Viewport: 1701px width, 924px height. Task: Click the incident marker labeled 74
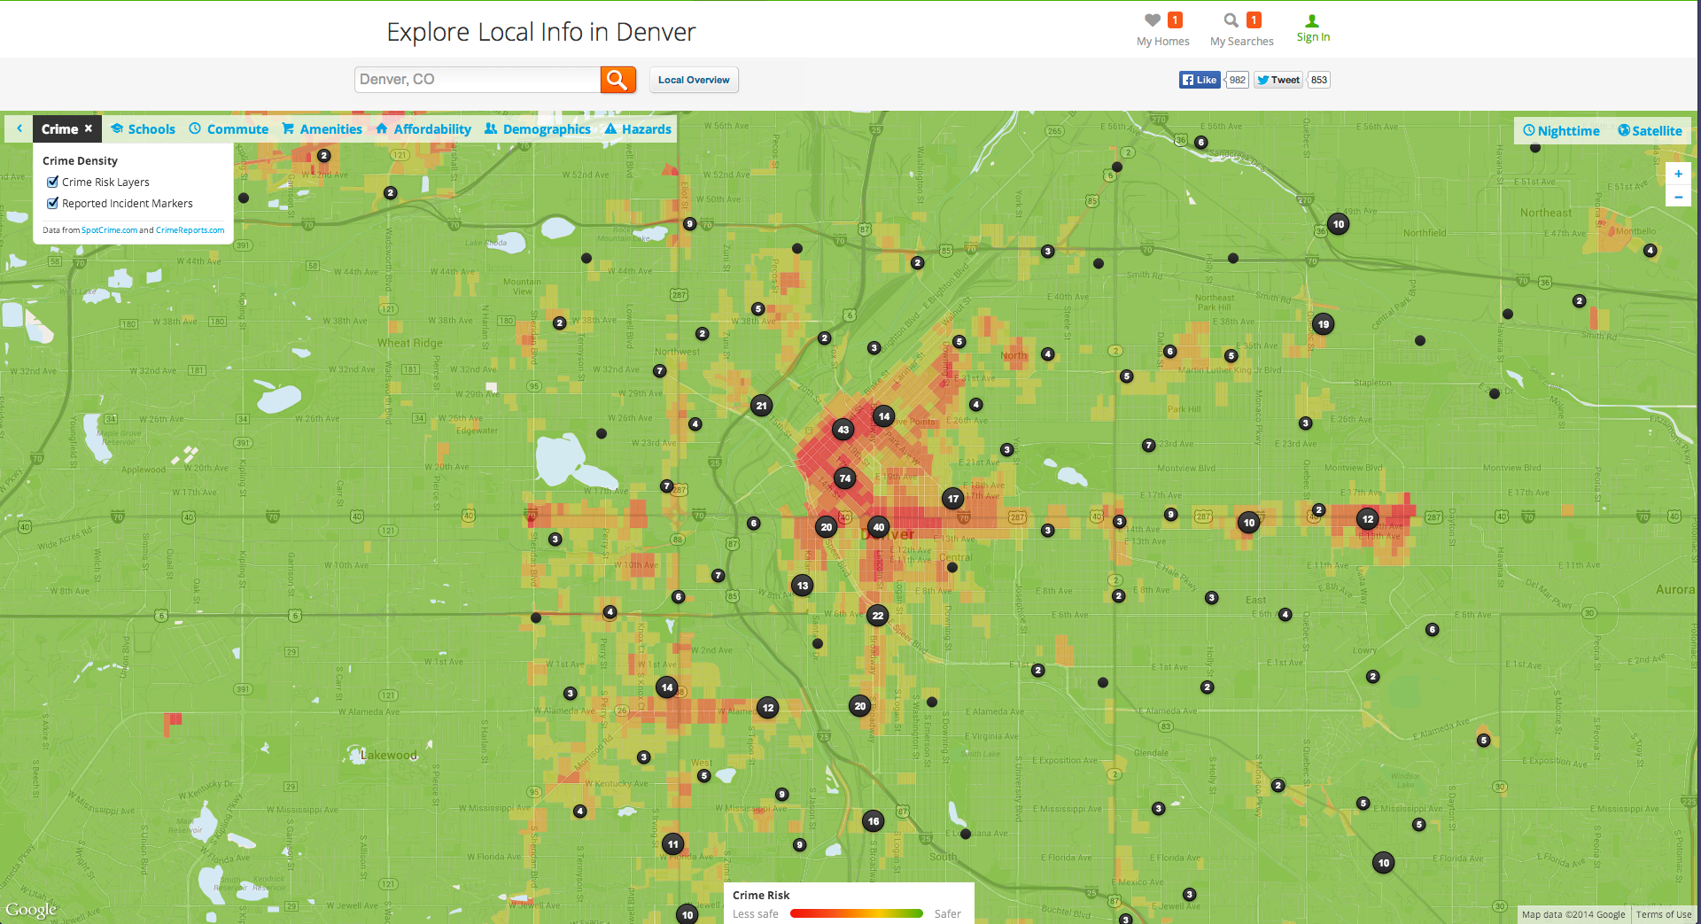click(x=845, y=478)
